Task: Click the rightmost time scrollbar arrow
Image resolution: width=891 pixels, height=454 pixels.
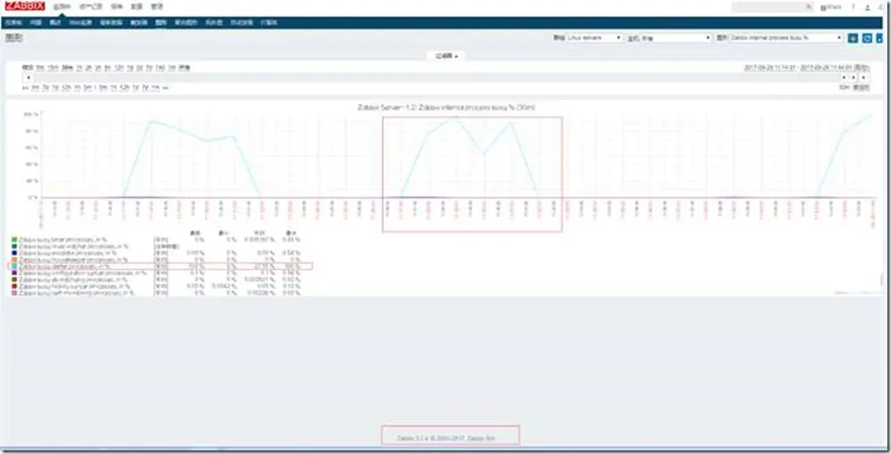Action: [864, 77]
